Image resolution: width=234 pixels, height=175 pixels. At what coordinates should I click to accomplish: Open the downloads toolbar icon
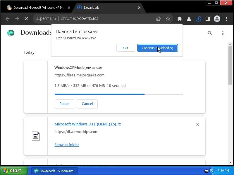[x=198, y=19]
